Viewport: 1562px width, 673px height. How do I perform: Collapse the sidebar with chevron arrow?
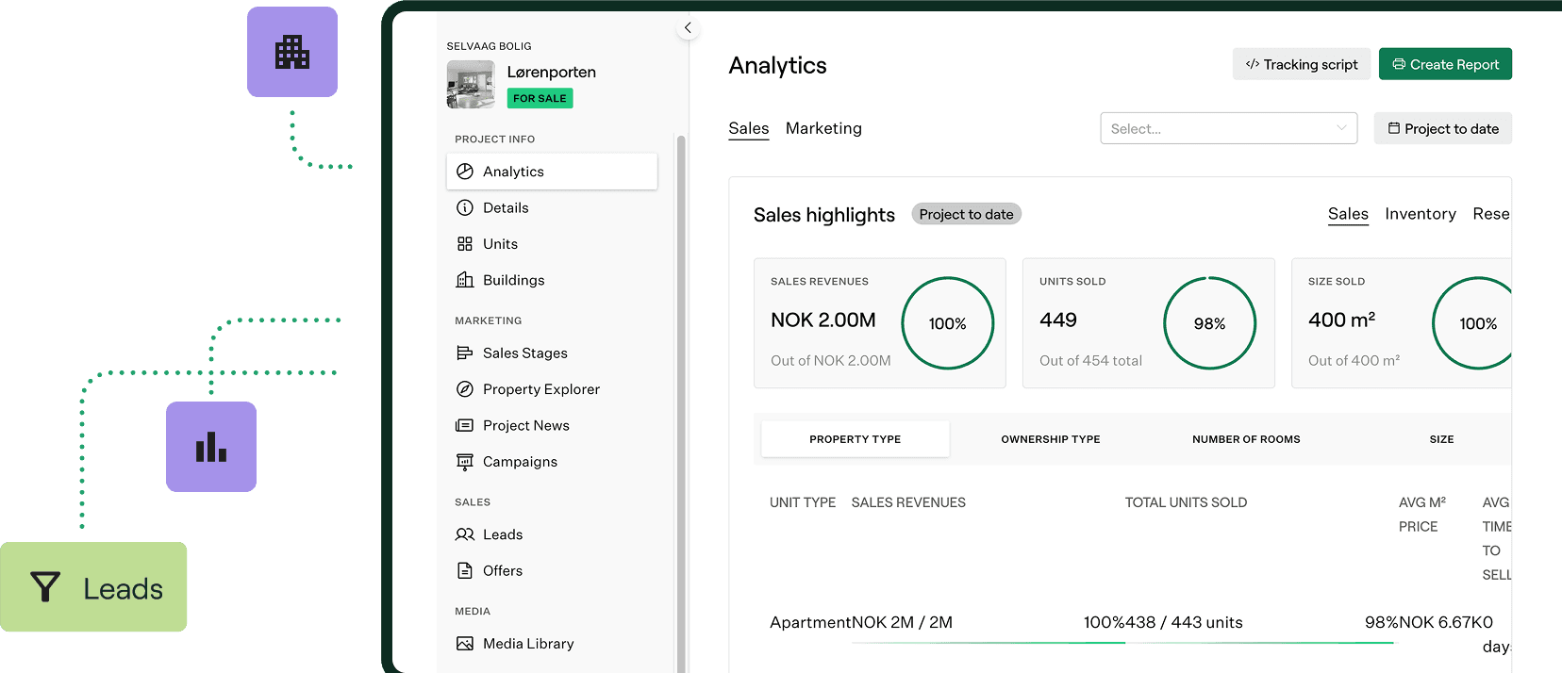[x=688, y=28]
